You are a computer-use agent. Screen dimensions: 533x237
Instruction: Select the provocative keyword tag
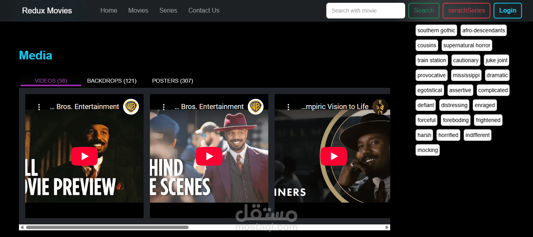coord(432,75)
